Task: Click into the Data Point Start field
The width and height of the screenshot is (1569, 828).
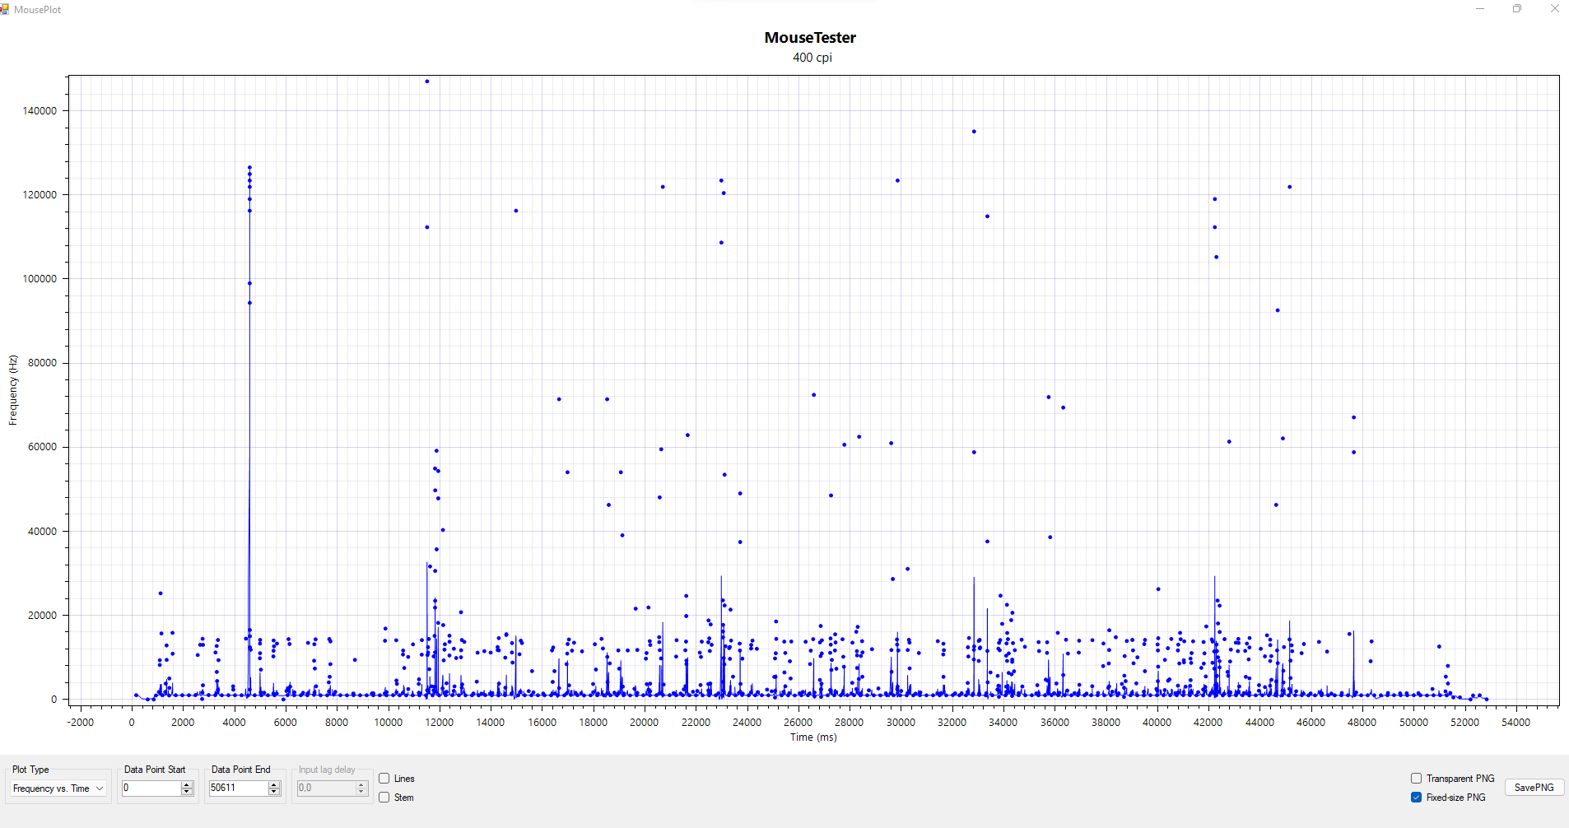Action: [x=151, y=788]
